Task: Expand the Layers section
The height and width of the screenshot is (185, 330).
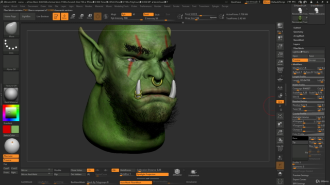Action: click(x=297, y=44)
